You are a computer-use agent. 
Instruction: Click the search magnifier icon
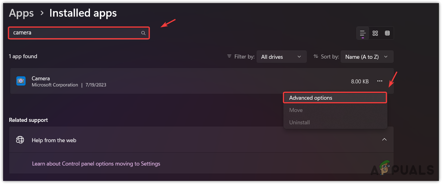(x=143, y=33)
